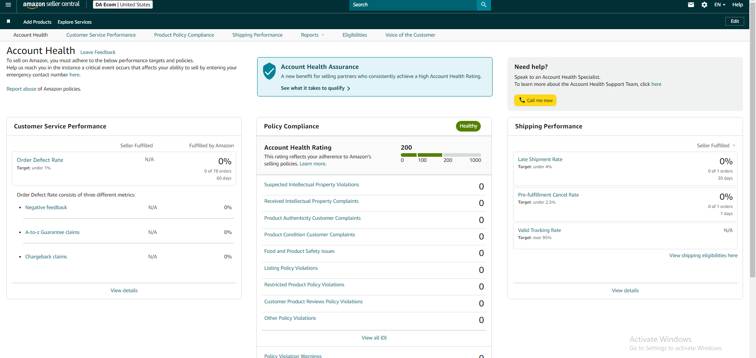
Task: Open Restricted Product Policy Violations
Action: [304, 285]
